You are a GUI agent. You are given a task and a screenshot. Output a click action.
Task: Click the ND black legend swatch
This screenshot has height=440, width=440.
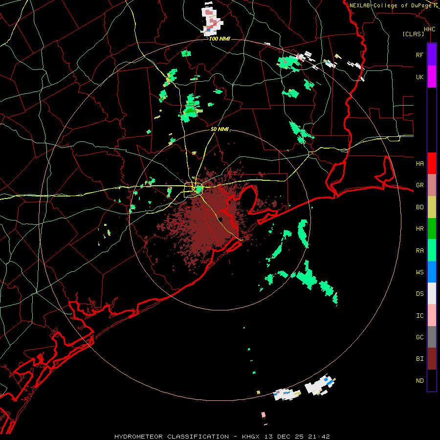tap(432, 380)
